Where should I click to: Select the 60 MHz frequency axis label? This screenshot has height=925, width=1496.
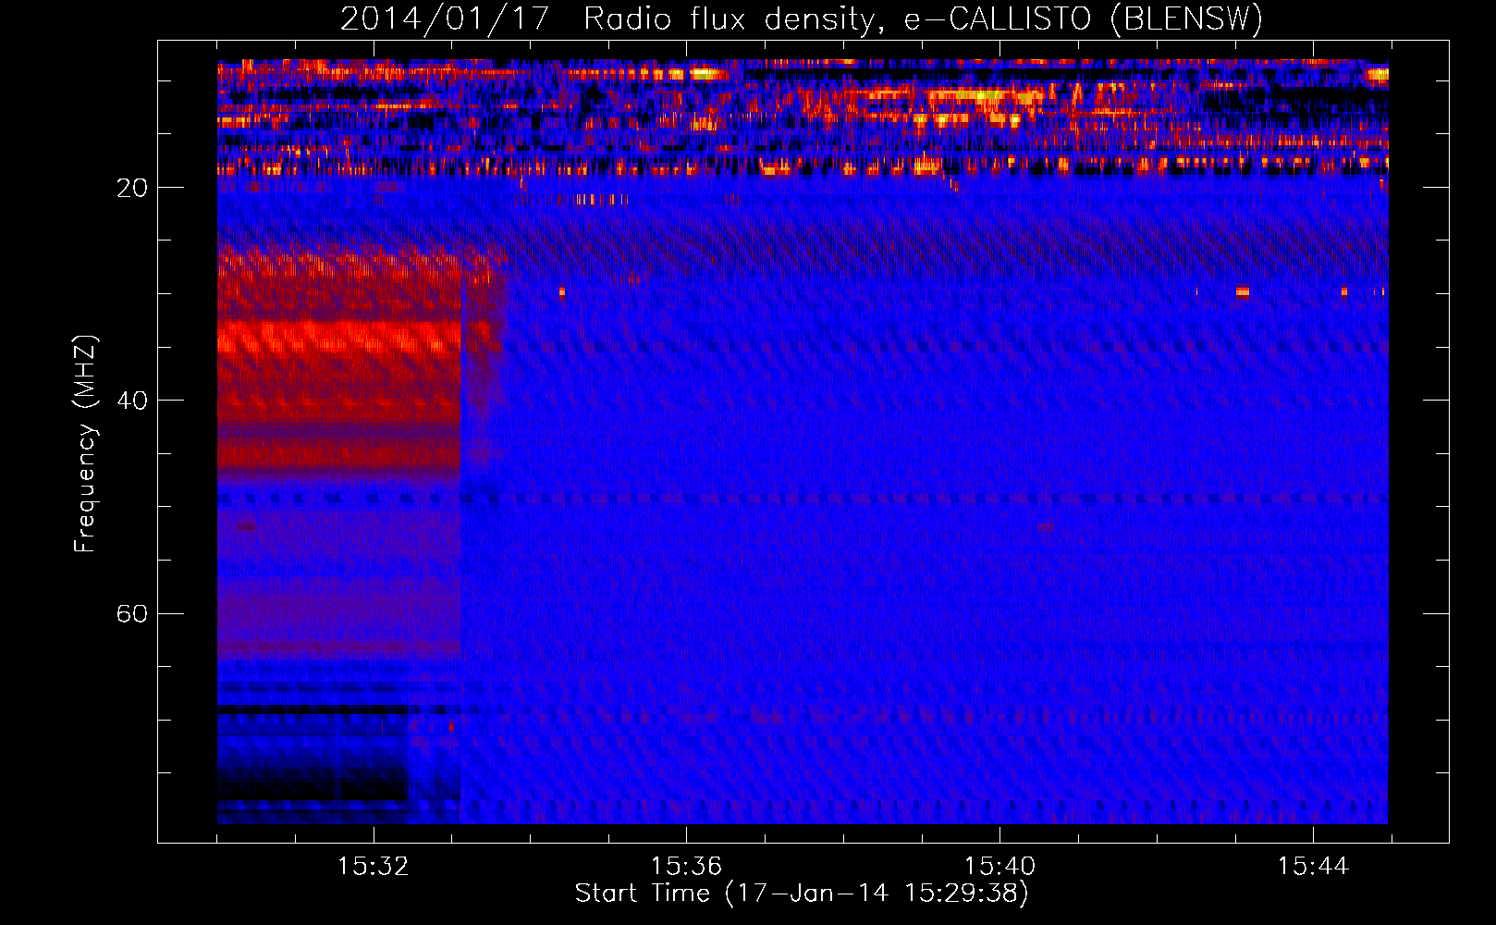tap(132, 614)
